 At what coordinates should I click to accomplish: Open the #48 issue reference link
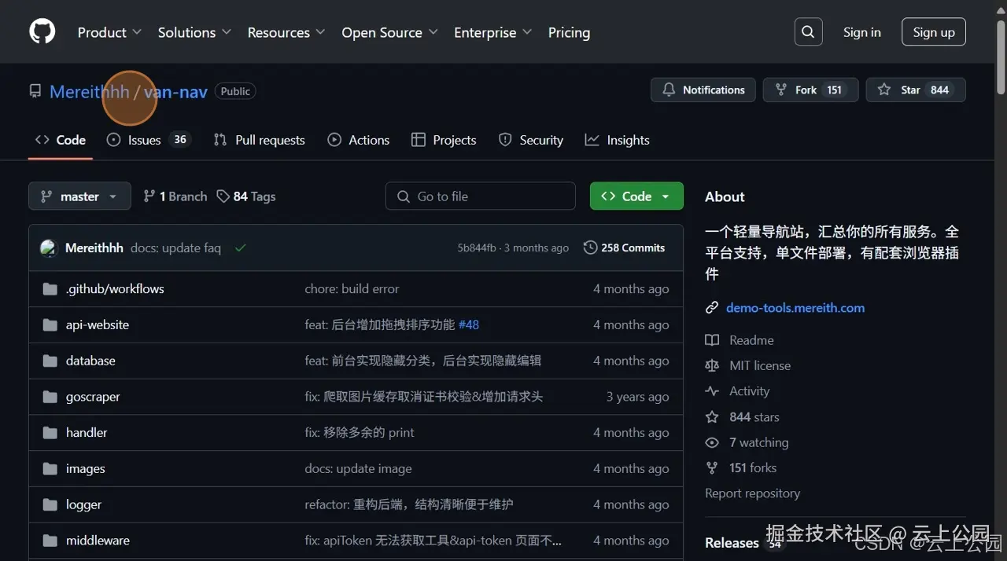click(469, 325)
